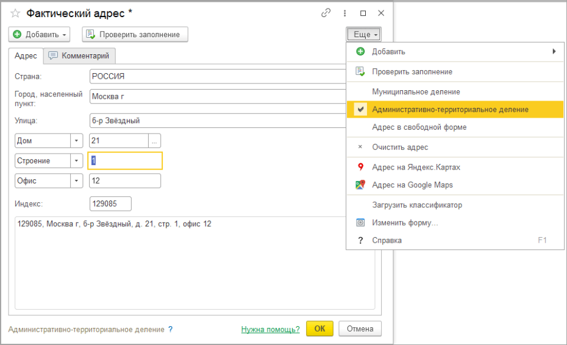The height and width of the screenshot is (345, 567).
Task: Click the ellipsis button next to house 21
Action: click(x=154, y=141)
